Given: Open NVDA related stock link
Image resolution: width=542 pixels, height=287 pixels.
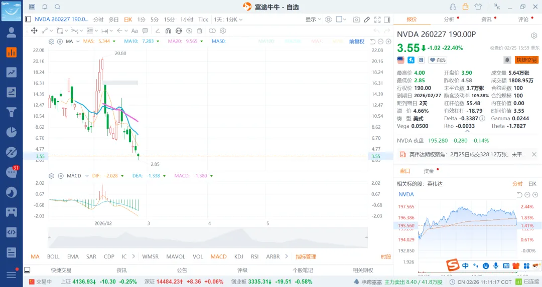Looking at the screenshot, I should [406, 194].
